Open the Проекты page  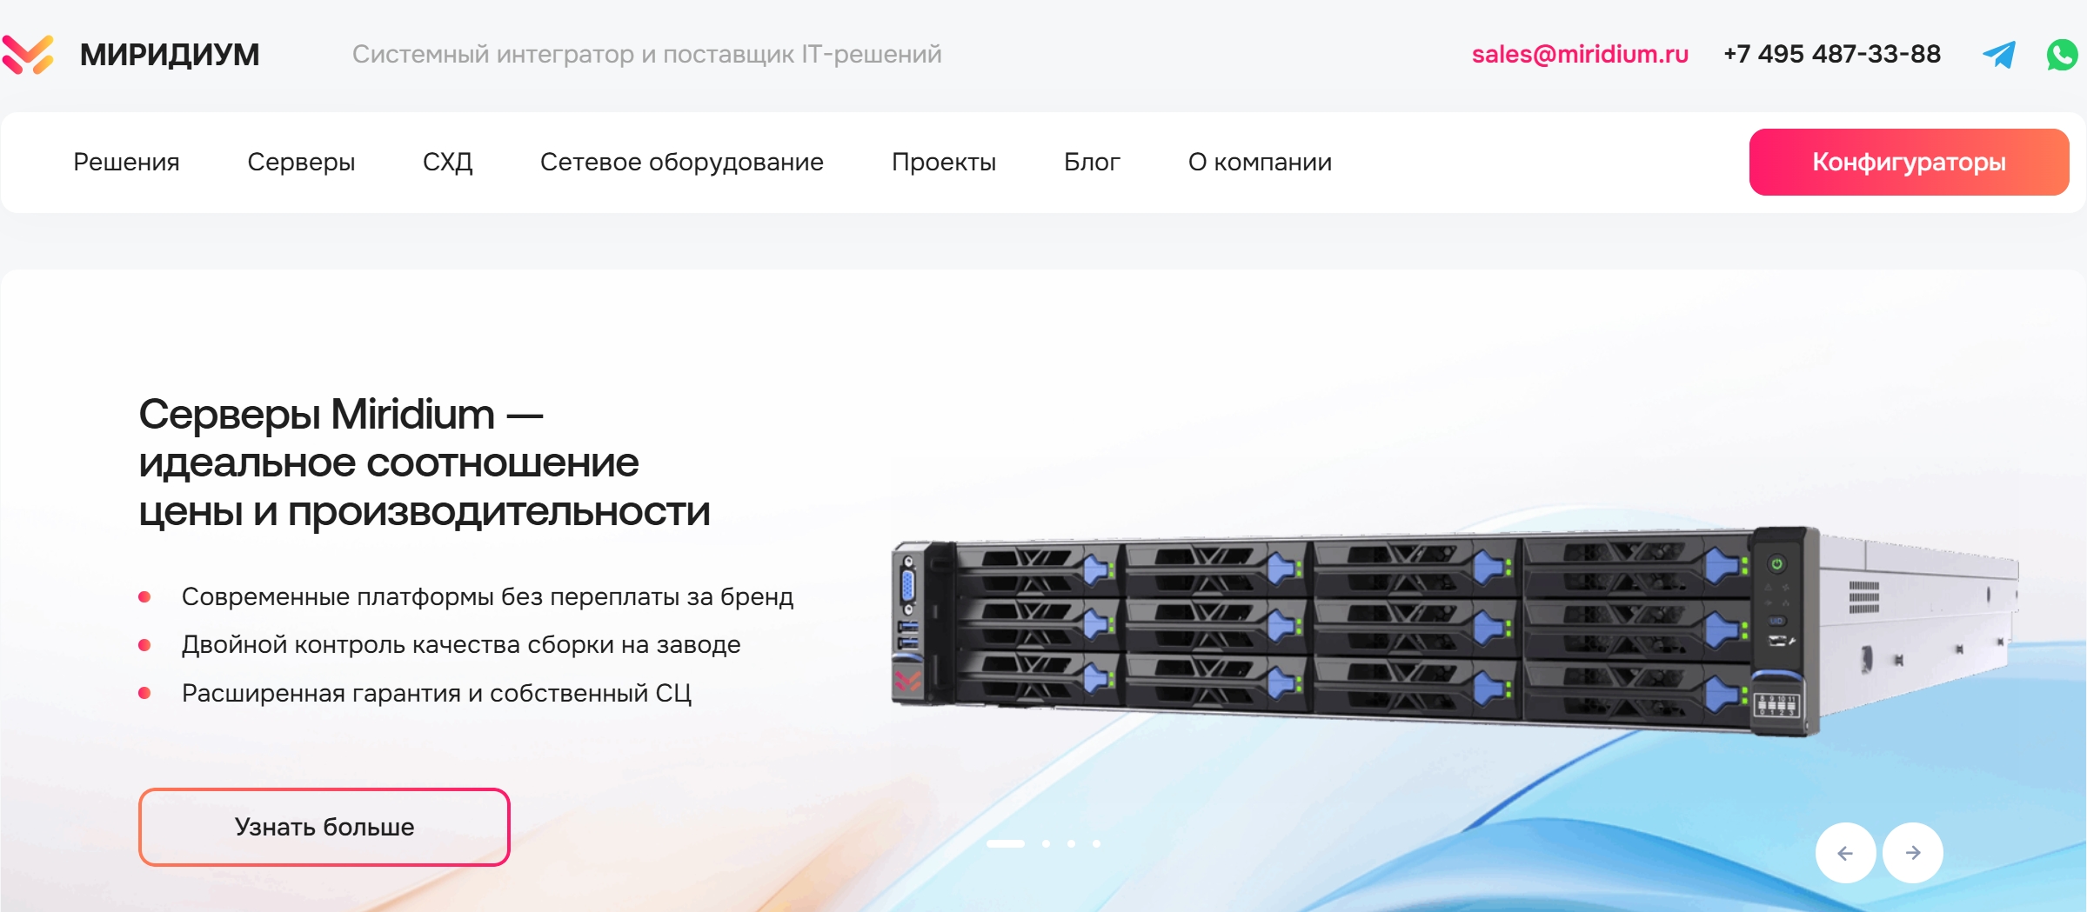943,162
